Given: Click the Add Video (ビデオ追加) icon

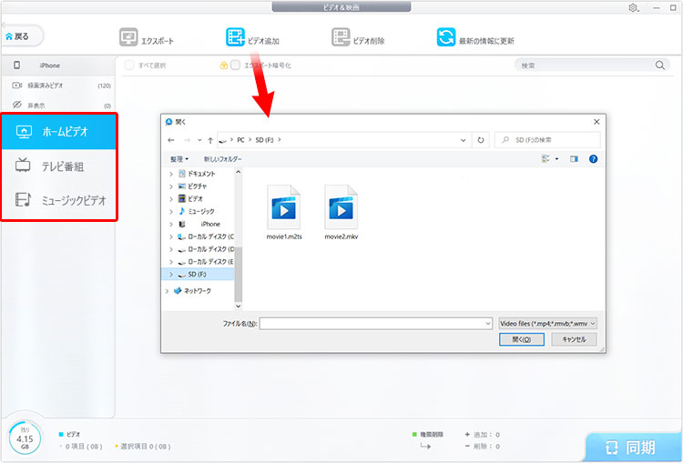Looking at the screenshot, I should 235,37.
